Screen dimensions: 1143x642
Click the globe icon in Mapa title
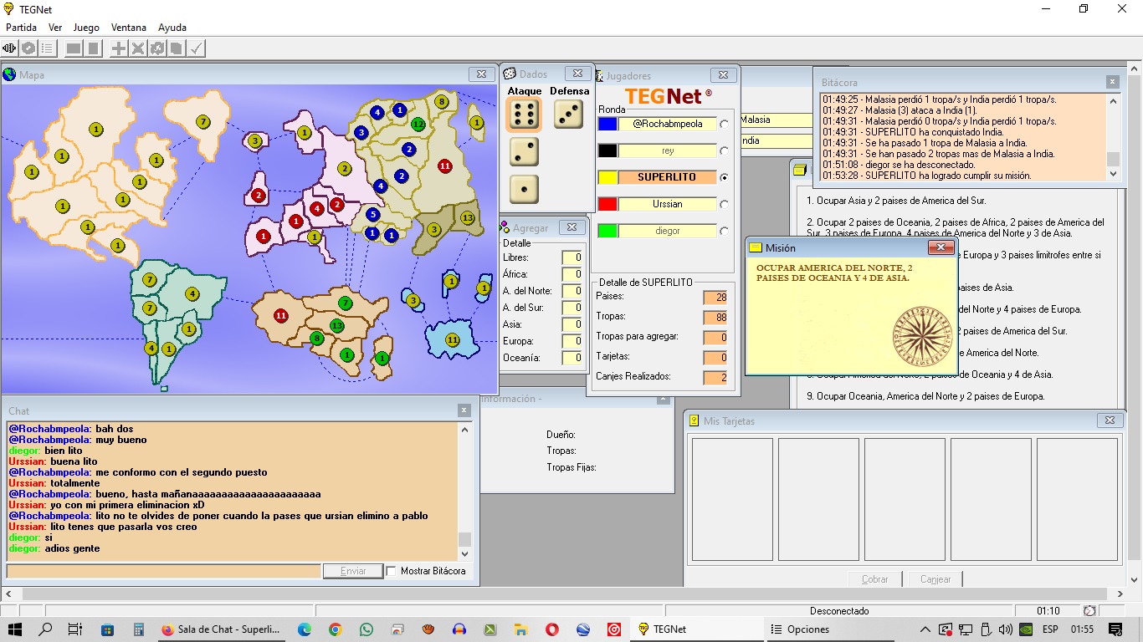click(x=10, y=74)
